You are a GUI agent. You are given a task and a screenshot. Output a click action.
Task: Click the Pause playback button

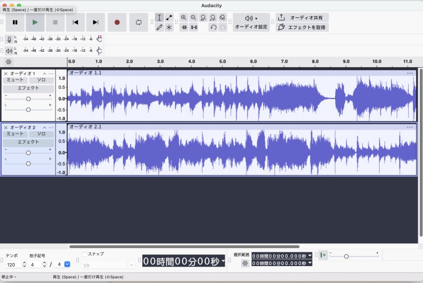click(15, 22)
